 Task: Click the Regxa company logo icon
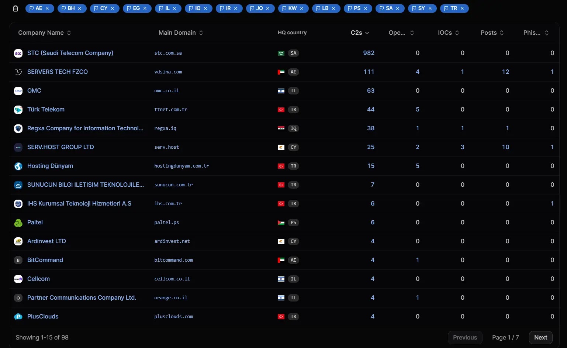pos(18,128)
